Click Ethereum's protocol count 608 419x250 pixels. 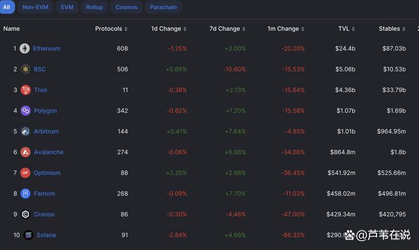coord(123,48)
